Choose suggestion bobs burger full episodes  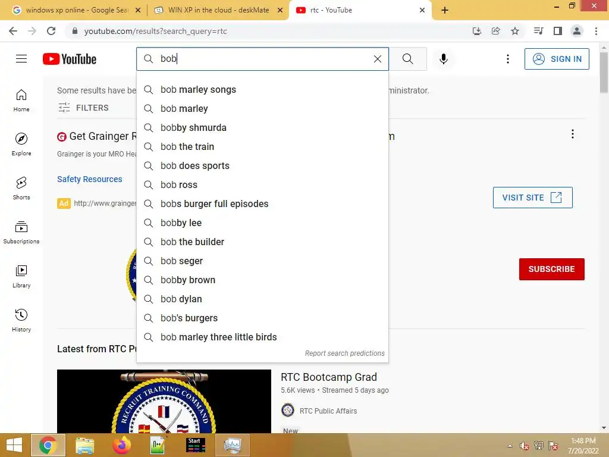coord(262,204)
